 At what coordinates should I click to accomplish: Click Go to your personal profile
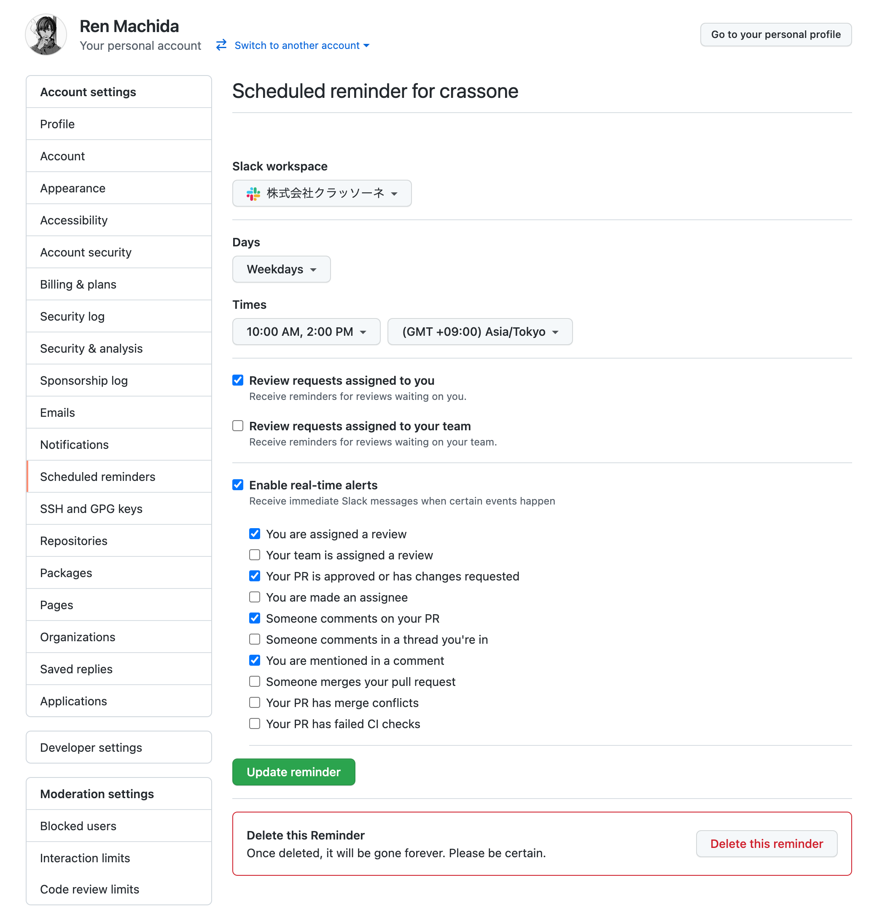[775, 34]
